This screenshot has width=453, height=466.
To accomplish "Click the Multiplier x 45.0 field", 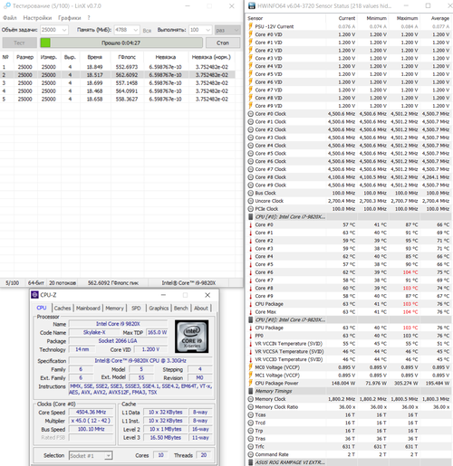I will (91, 421).
